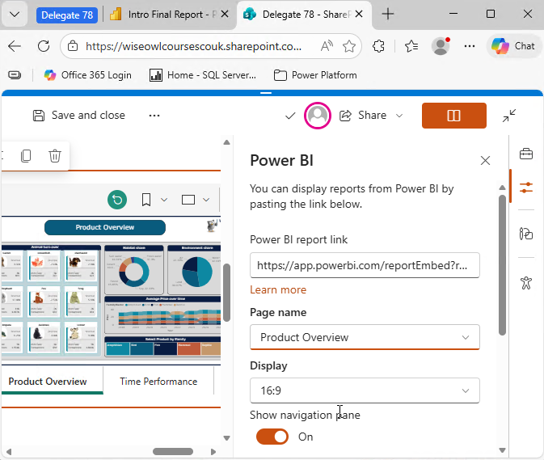Image resolution: width=544 pixels, height=460 pixels.
Task: Click Save and close button
Action: click(79, 116)
